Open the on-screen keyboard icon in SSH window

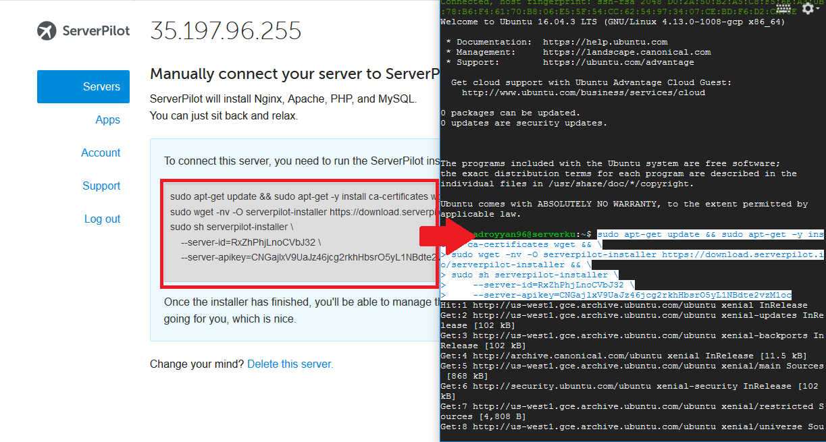pos(782,8)
